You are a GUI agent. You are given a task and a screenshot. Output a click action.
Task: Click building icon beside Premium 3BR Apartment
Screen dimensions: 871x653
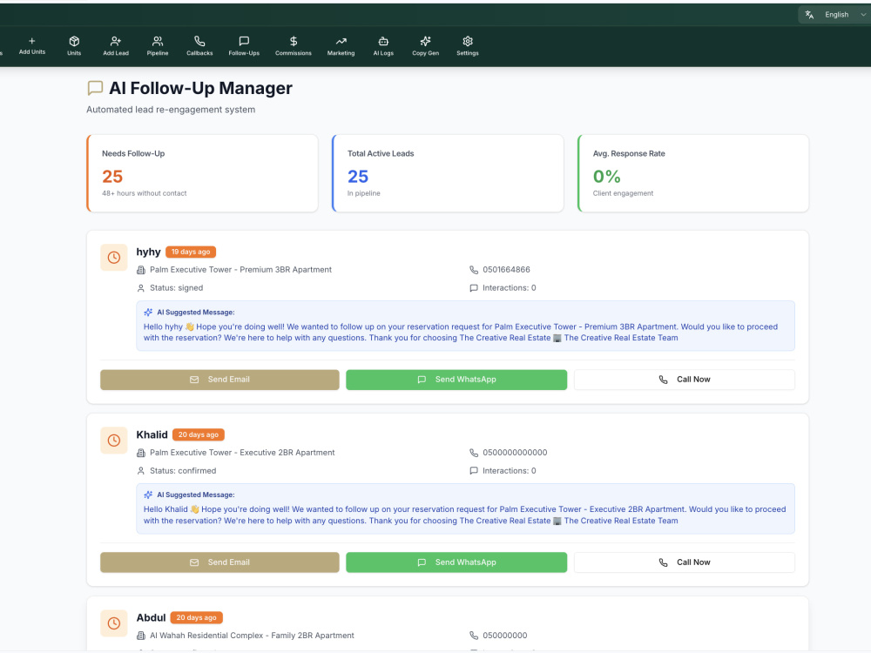point(141,270)
